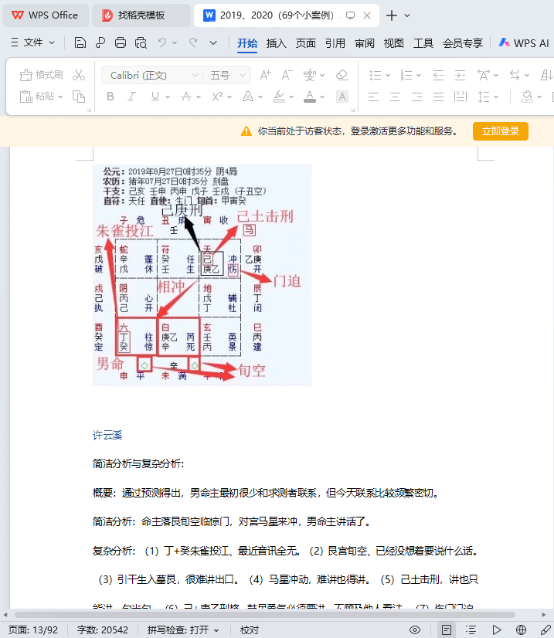Image resolution: width=554 pixels, height=638 pixels.
Task: Open Print Preview icon
Action: coord(141,42)
